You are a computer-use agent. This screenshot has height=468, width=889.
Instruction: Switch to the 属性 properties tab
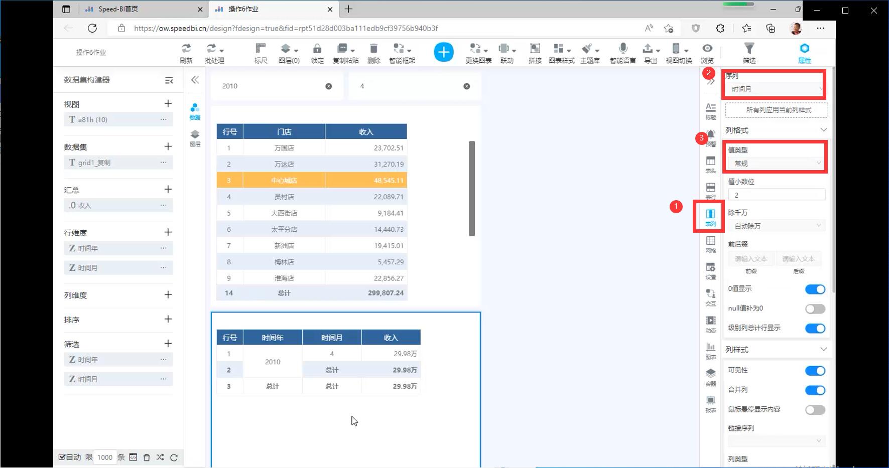pyautogui.click(x=805, y=53)
